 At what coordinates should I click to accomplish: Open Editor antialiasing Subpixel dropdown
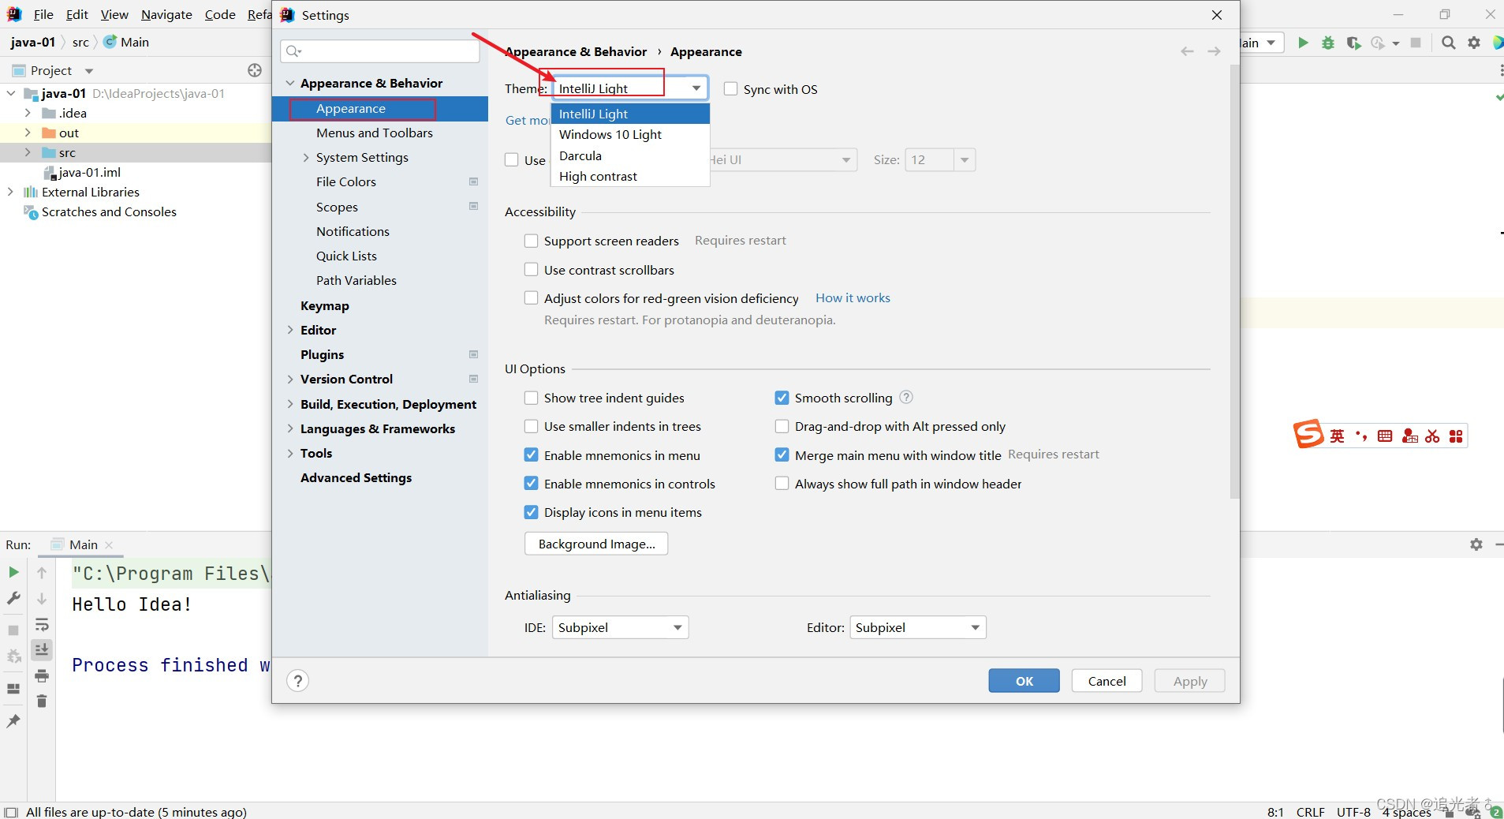(x=917, y=627)
